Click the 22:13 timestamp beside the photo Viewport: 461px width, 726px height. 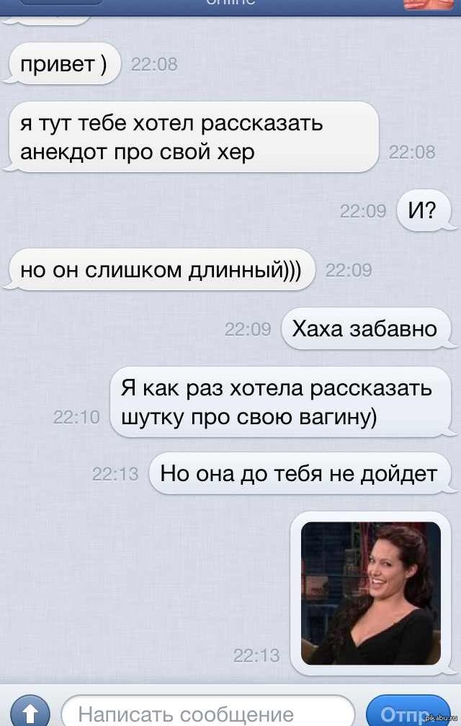point(256,655)
